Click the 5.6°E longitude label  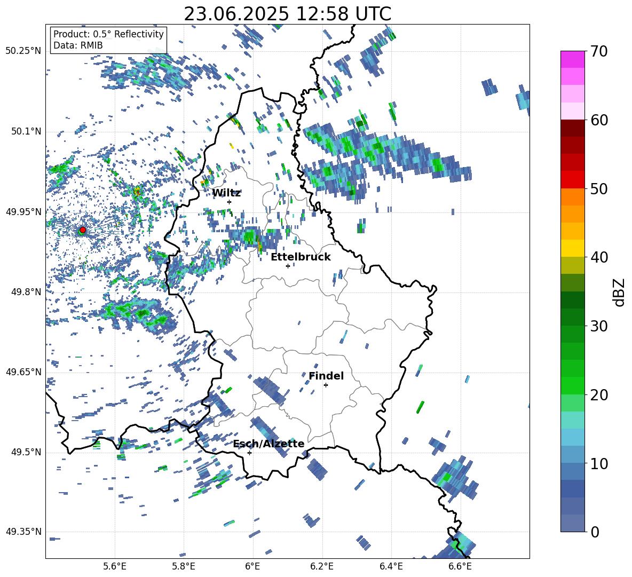click(x=115, y=566)
